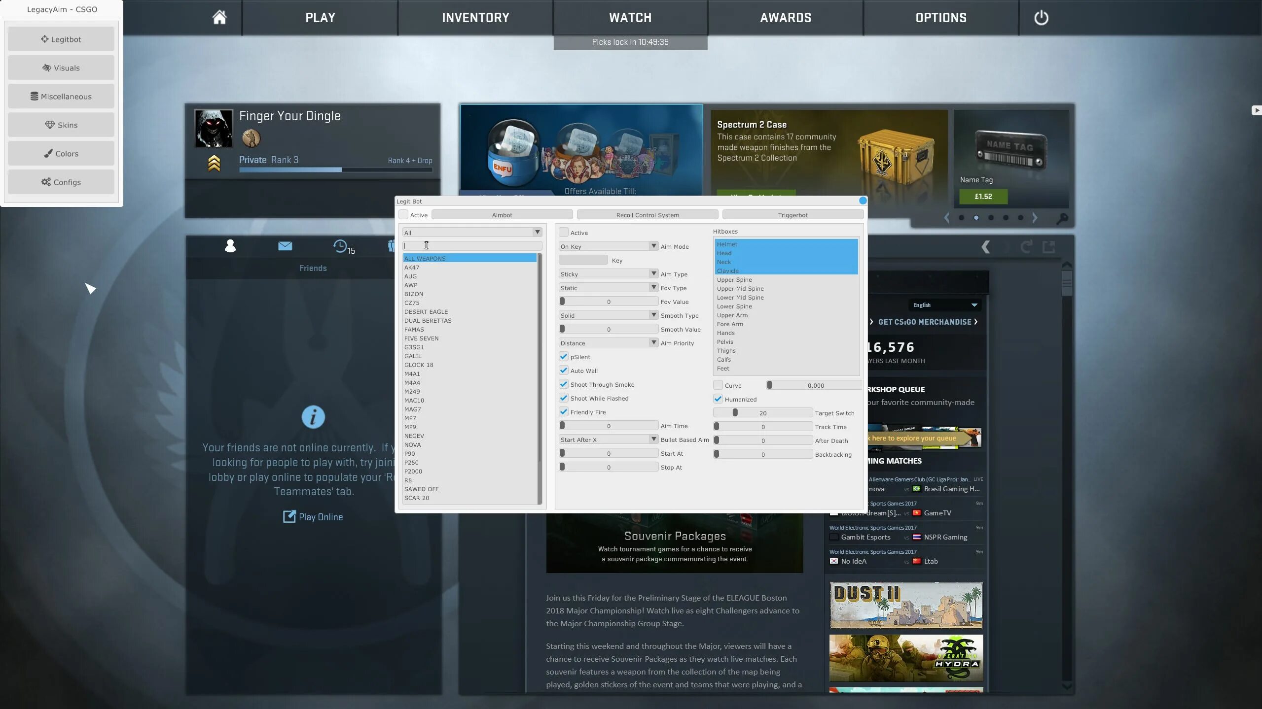Click the player avatar image
Image resolution: width=1262 pixels, height=709 pixels.
coord(214,128)
